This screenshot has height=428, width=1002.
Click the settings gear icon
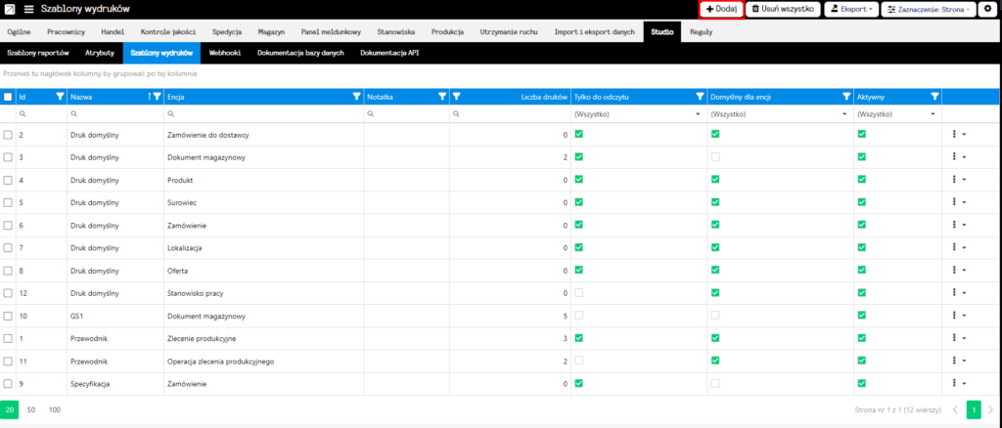coord(986,9)
